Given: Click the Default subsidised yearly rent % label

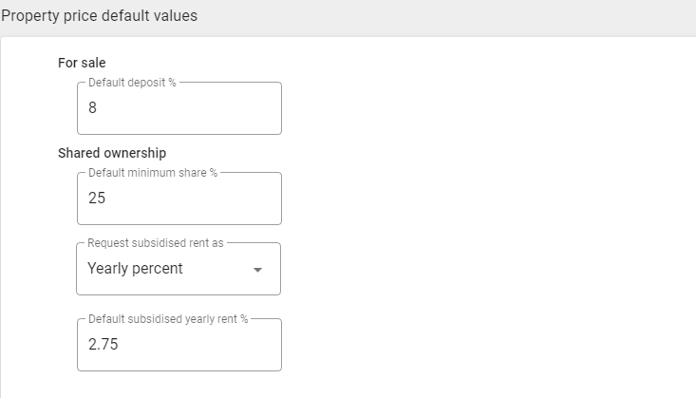Looking at the screenshot, I should (x=168, y=319).
